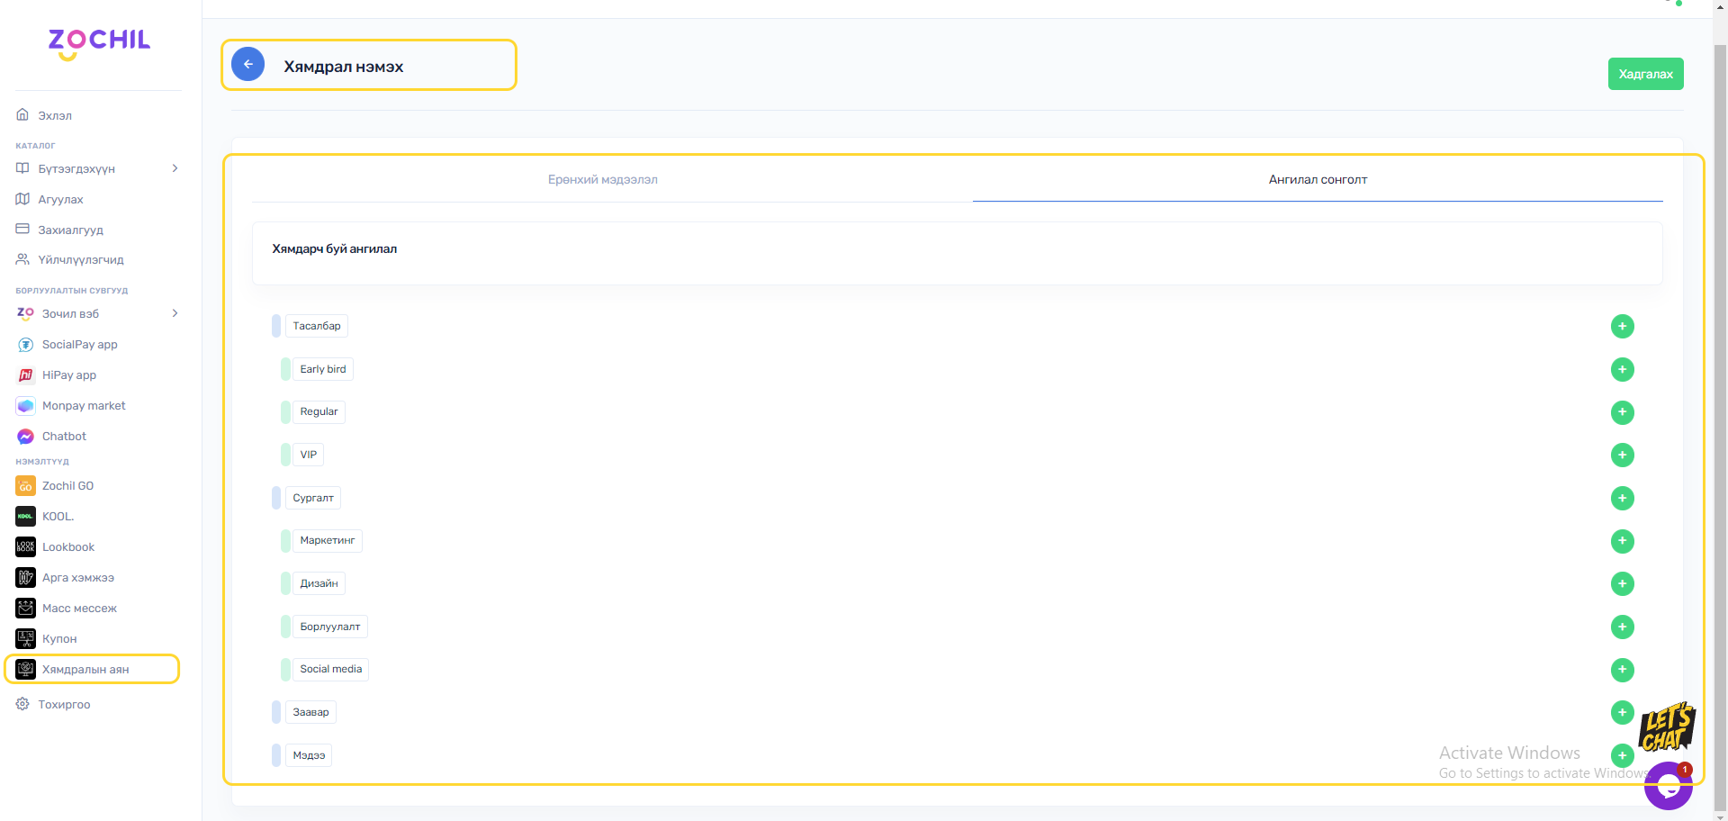Open the SocialPay app channel
The height and width of the screenshot is (821, 1728).
pos(79,345)
